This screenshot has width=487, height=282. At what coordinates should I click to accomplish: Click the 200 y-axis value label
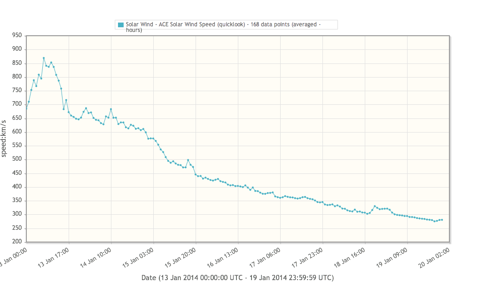[x=17, y=242]
